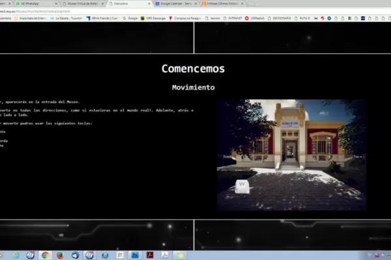Open the DICCIONARIO bookmark
The width and height of the screenshot is (391, 260).
click(x=280, y=18)
